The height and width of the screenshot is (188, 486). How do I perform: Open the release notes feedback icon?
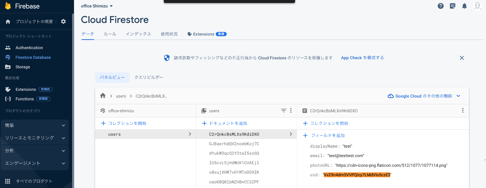coord(452,6)
